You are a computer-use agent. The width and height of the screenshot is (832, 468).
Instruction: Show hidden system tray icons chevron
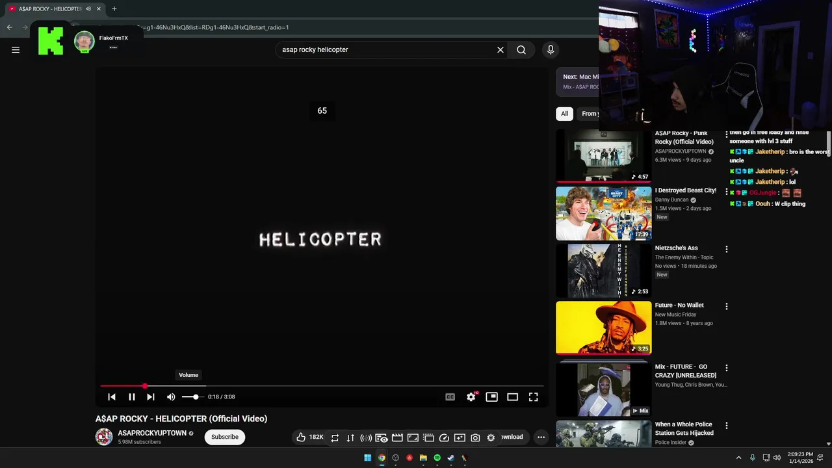pos(738,458)
